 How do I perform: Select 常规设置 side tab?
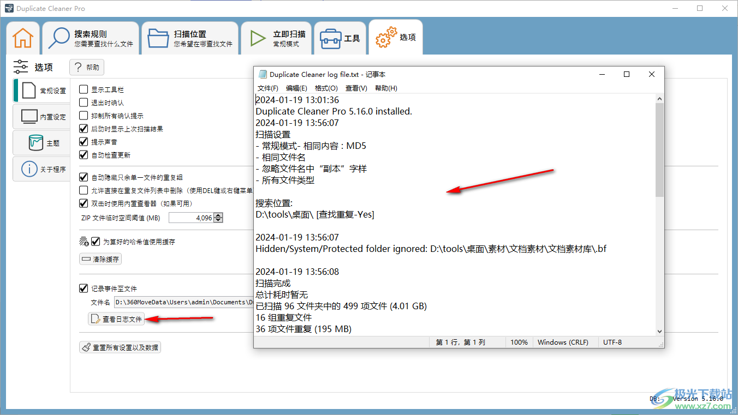click(42, 91)
